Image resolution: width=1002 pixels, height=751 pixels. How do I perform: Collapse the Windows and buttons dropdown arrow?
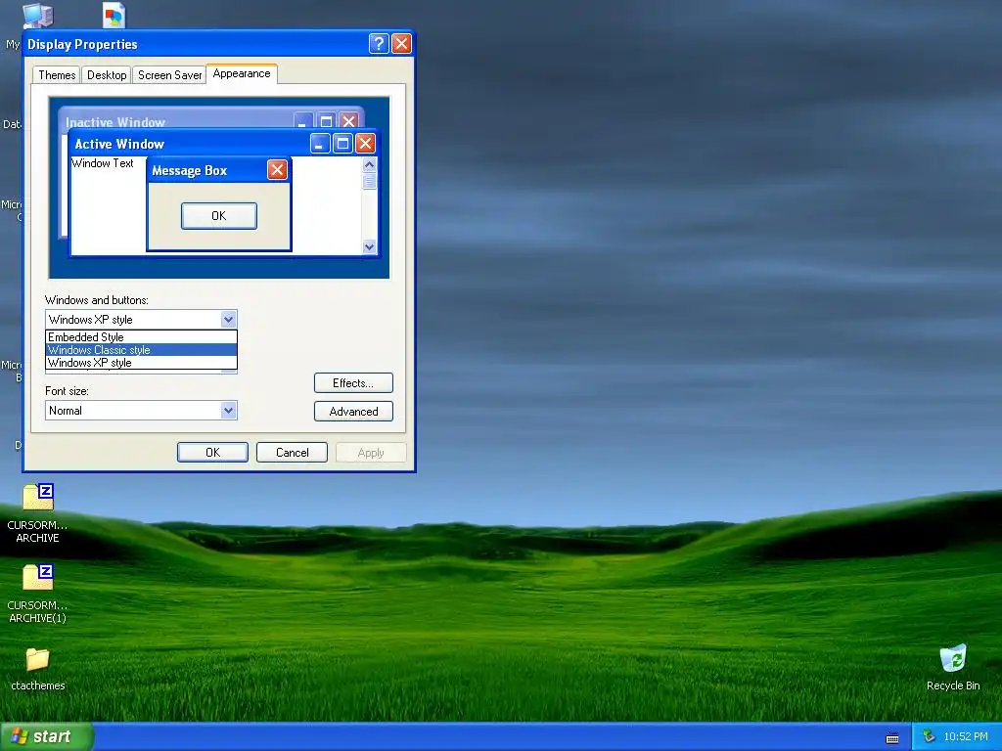(228, 320)
